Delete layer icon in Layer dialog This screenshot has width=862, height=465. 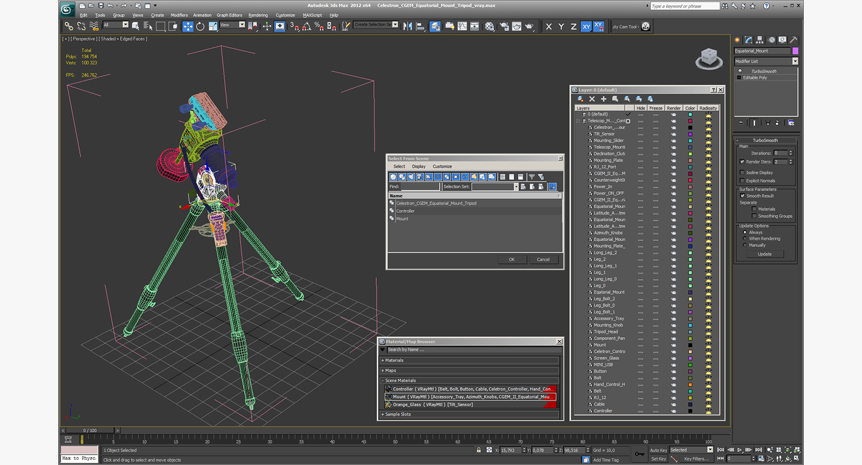(592, 99)
